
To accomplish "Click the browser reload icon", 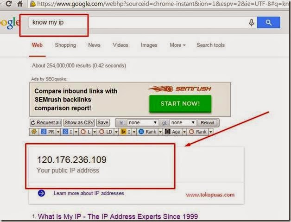I will click(8, 4).
